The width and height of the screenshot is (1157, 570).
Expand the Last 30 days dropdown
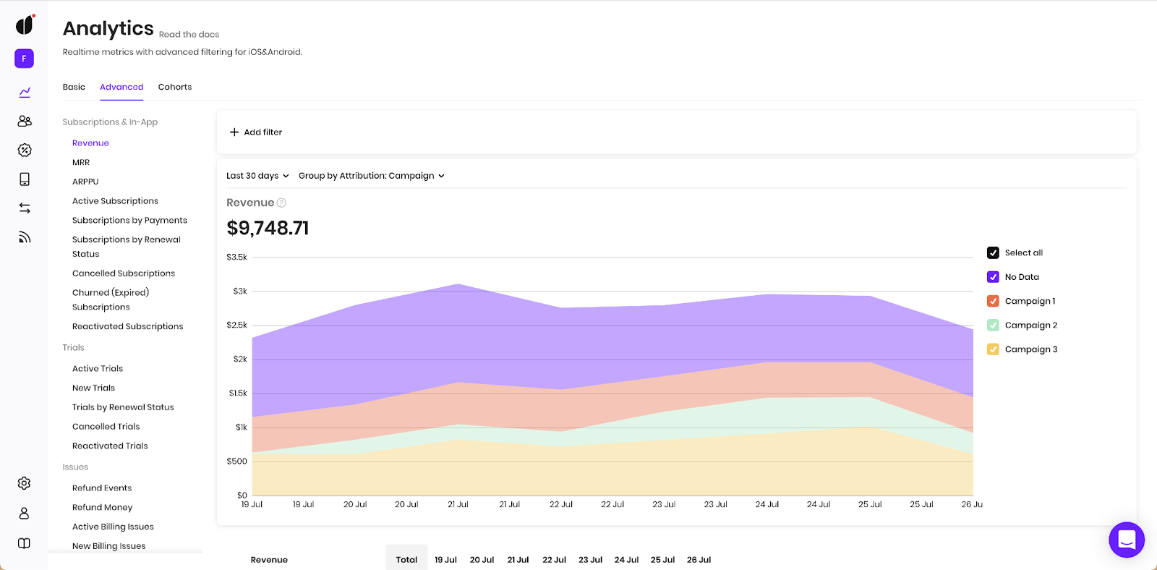[x=257, y=176]
